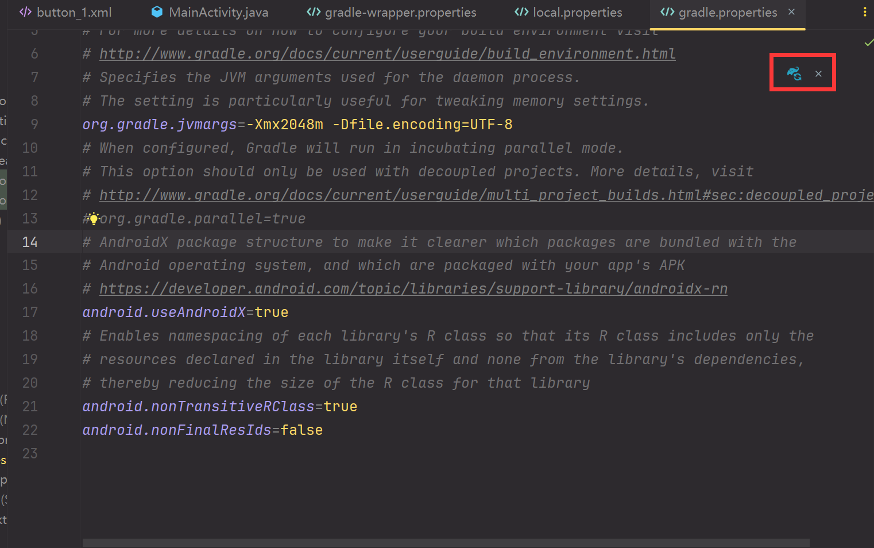This screenshot has height=548, width=874.
Task: Click the button_1.xml file type icon
Action: pos(25,12)
